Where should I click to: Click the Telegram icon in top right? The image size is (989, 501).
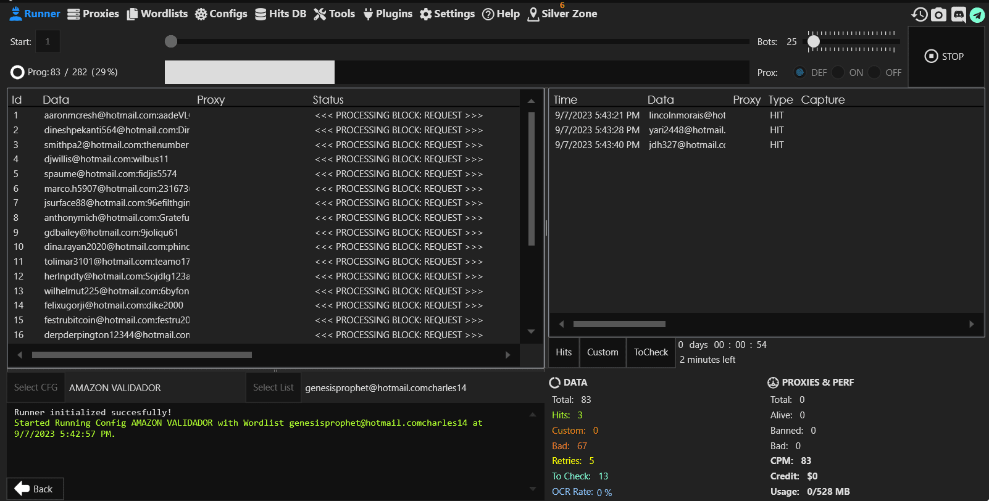(977, 14)
